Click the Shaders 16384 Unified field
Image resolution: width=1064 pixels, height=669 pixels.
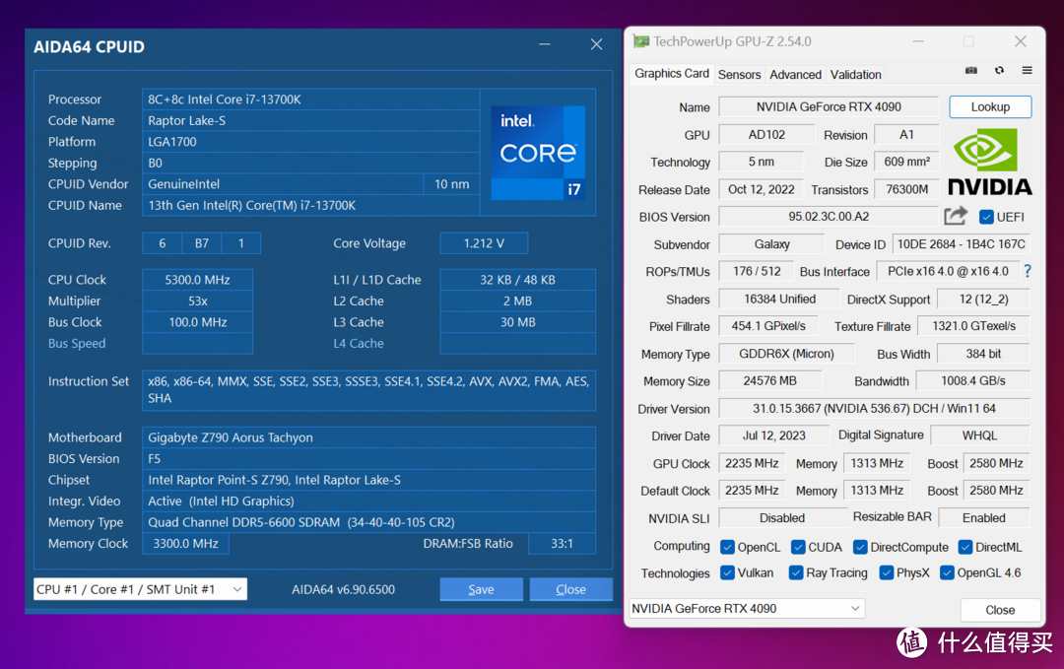[x=779, y=300]
